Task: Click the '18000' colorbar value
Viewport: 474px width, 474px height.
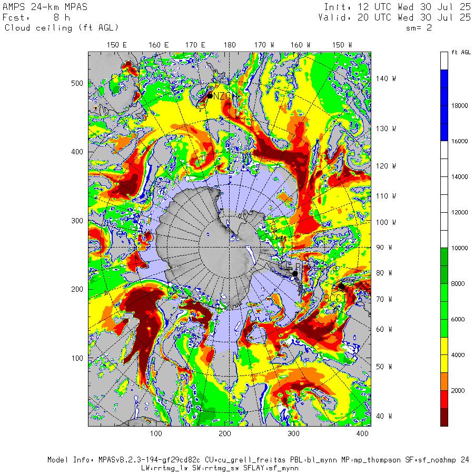Action: pyautogui.click(x=459, y=105)
